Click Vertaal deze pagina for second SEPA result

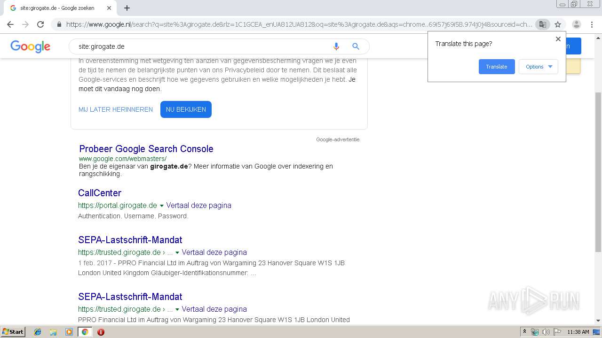click(214, 309)
